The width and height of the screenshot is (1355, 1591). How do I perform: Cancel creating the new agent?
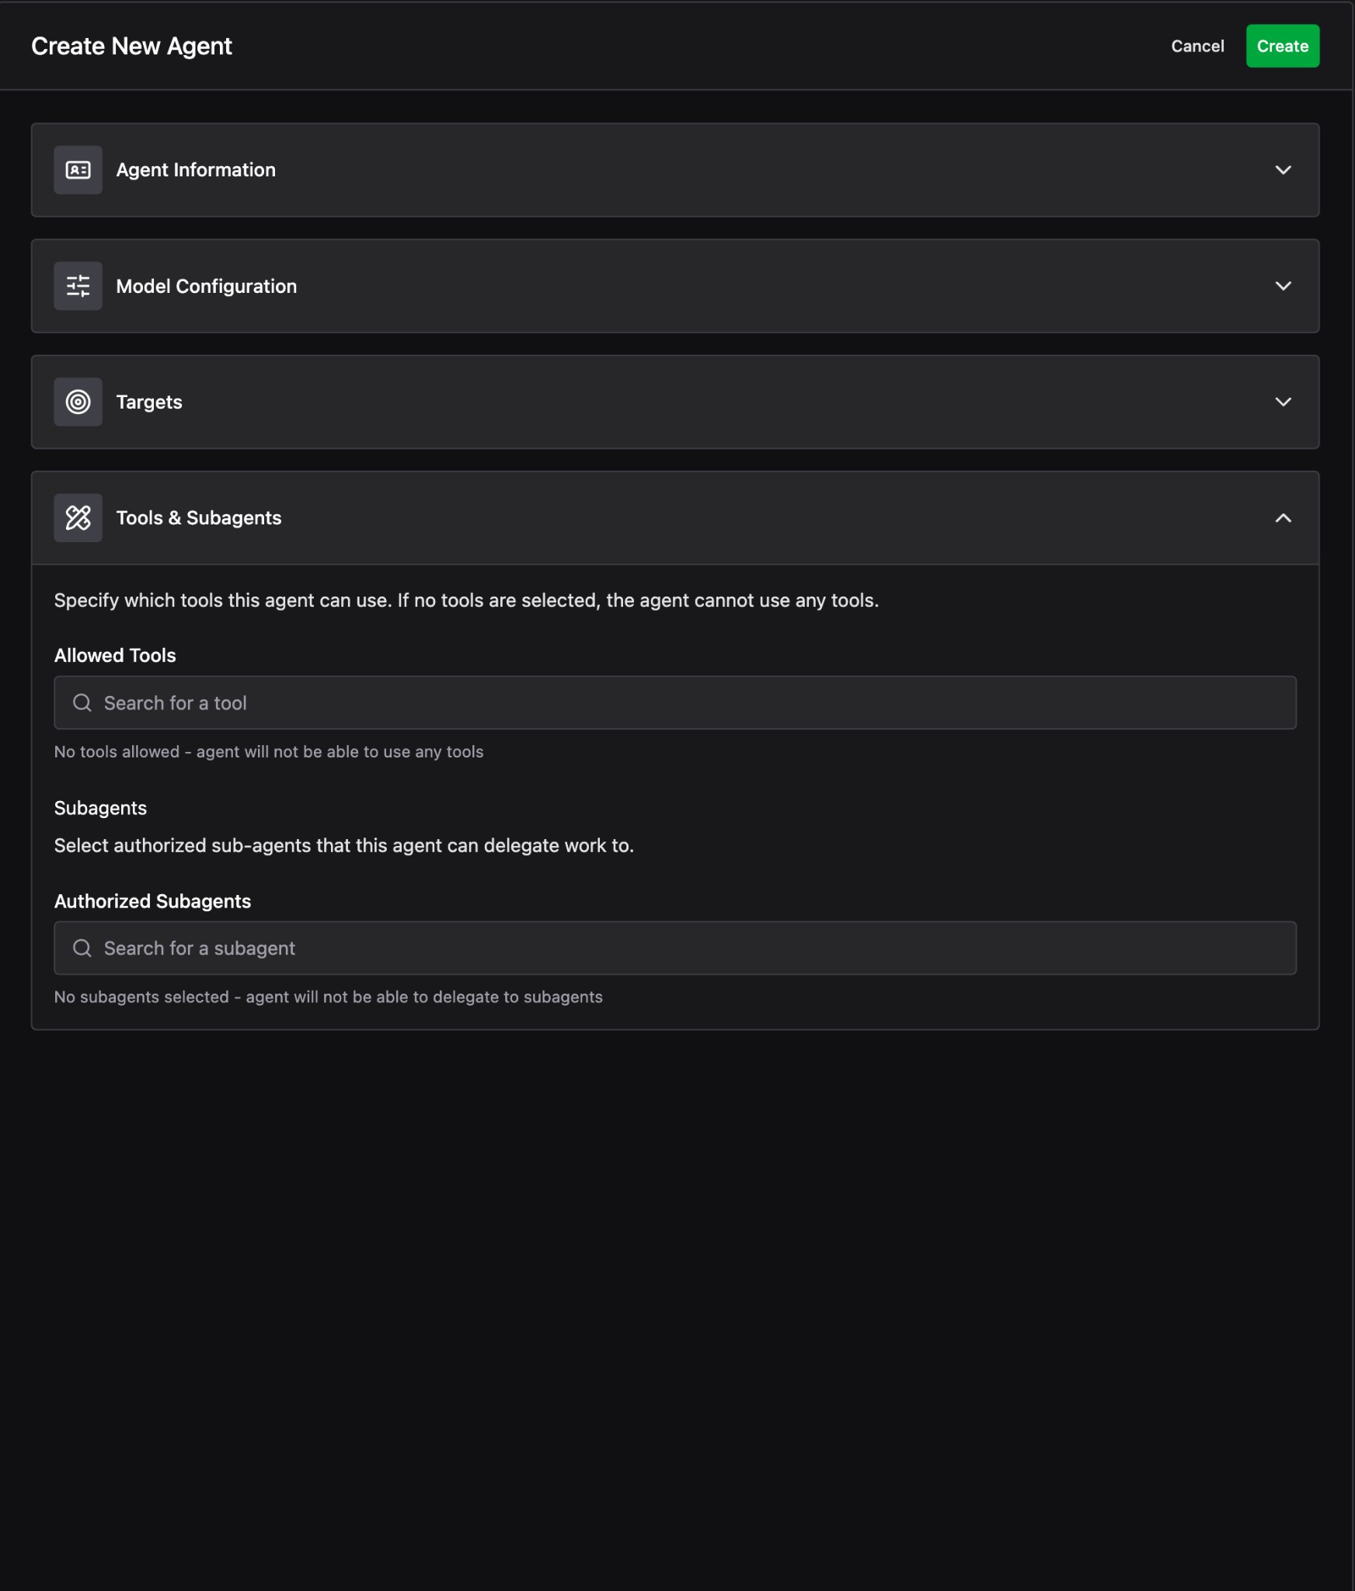click(1197, 46)
